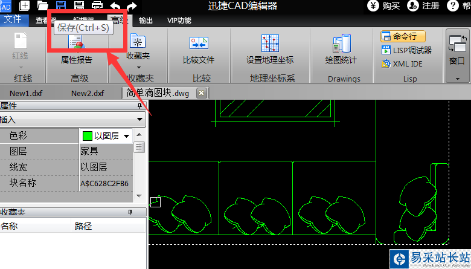The width and height of the screenshot is (471, 269).
Task: Open the 色彩 color dropdown arrow
Action: 127,136
